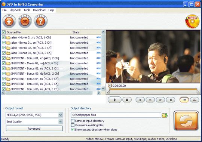Click the output directory path field

pyautogui.click(x=116, y=115)
